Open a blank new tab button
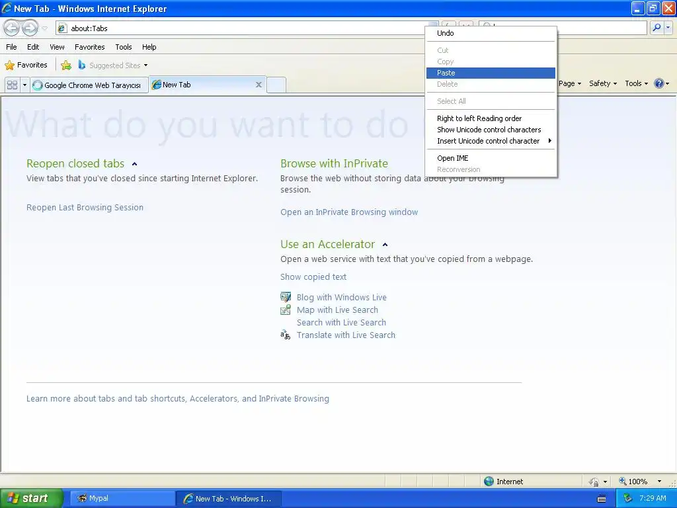Image resolution: width=677 pixels, height=508 pixels. point(276,85)
